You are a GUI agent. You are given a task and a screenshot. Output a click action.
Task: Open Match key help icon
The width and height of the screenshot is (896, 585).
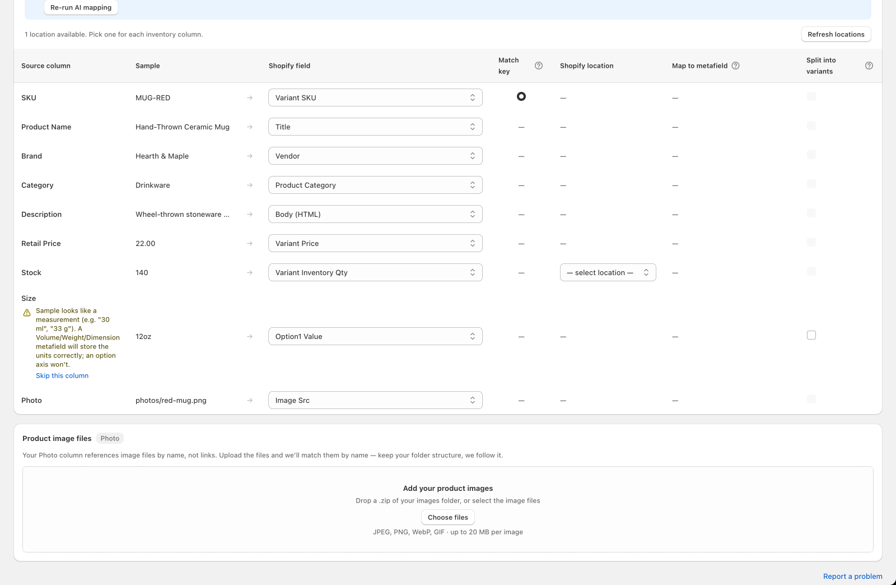[x=539, y=66]
